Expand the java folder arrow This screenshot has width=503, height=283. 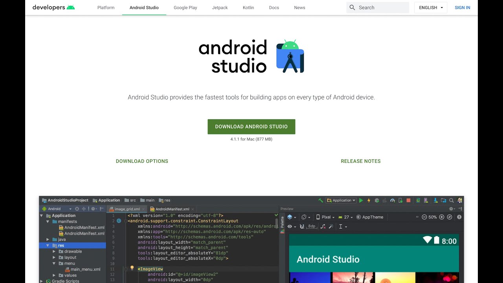(x=48, y=239)
